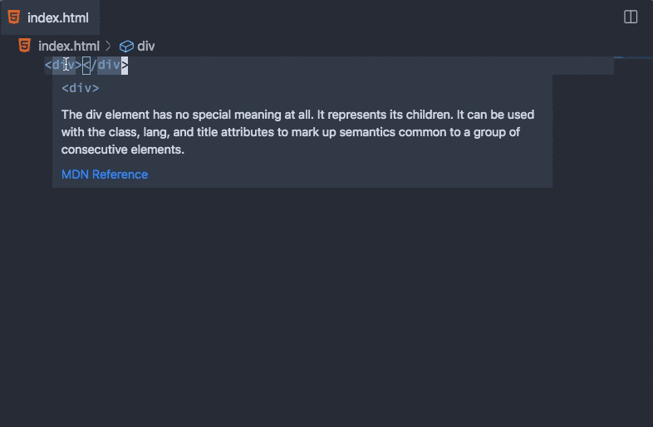Open the index.html breadcrumb file picker
653x427 pixels.
click(x=68, y=47)
